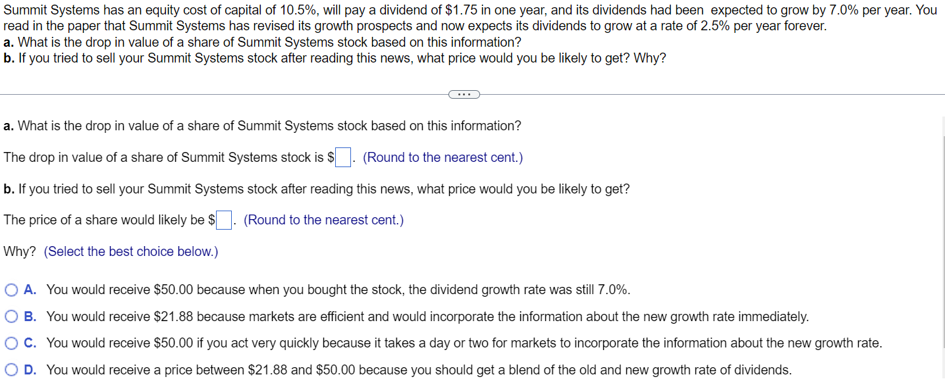
Task: Choose option A stating you receive $50.00
Action: (x=11, y=290)
